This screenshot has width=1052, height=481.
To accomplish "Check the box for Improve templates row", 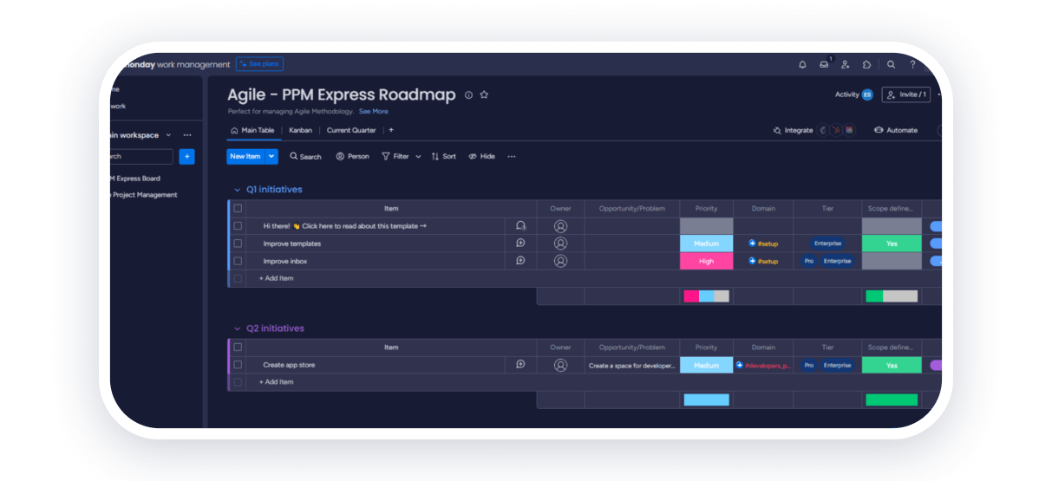I will [238, 244].
